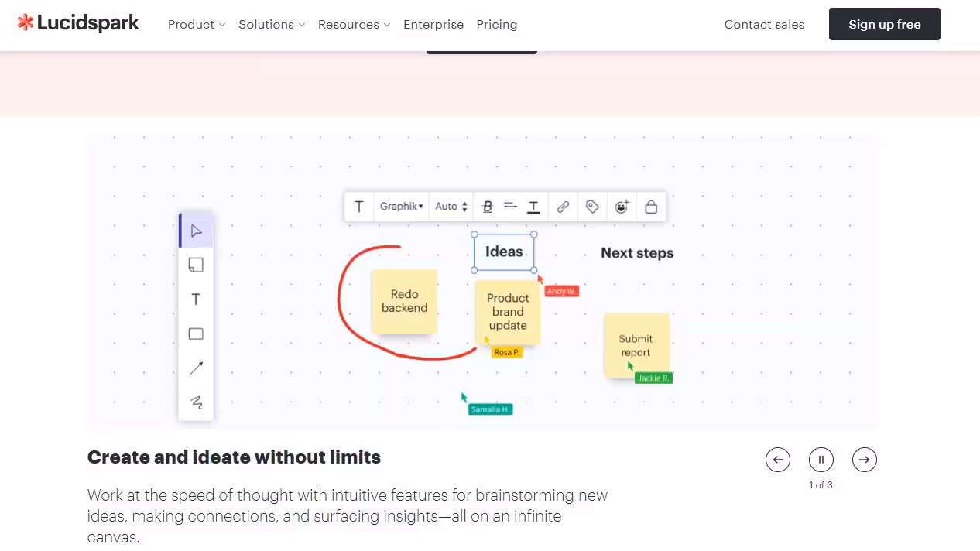Click the emoji reaction icon
This screenshot has width=980, height=551.
[622, 207]
